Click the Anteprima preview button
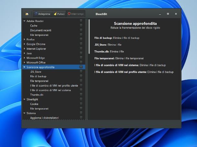This screenshot has height=147, width=197. pyautogui.click(x=42, y=14)
